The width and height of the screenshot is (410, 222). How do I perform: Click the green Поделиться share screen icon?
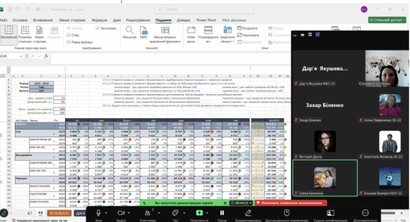[x=199, y=213]
